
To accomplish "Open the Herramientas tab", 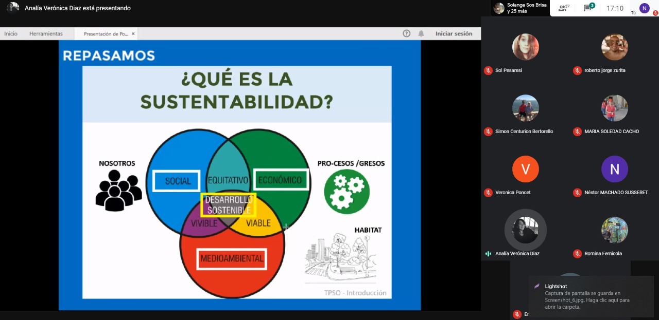I will 46,34.
